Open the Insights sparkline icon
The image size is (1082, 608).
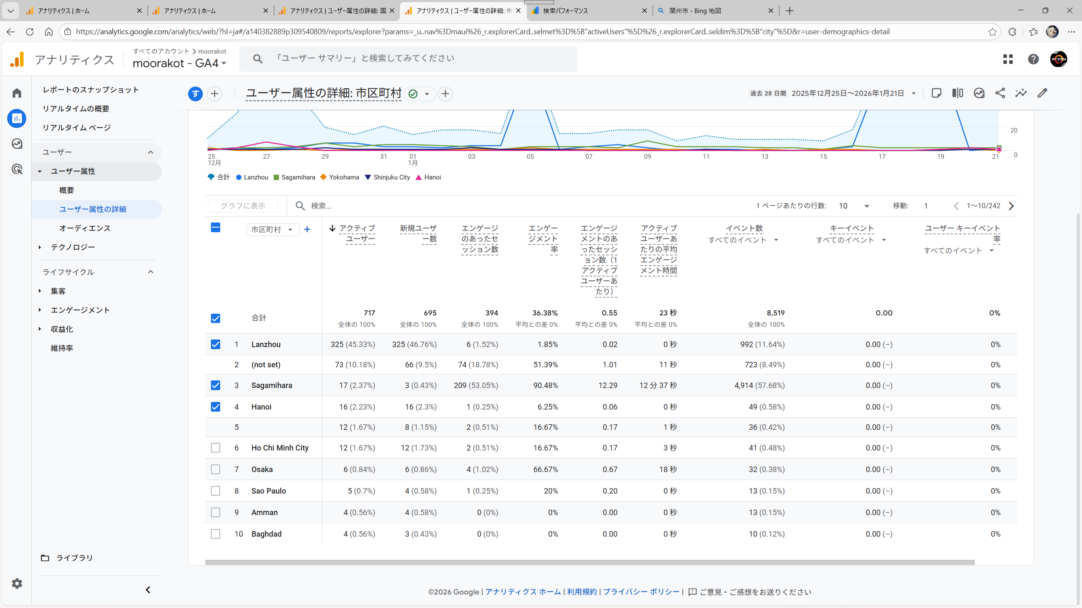click(1021, 93)
